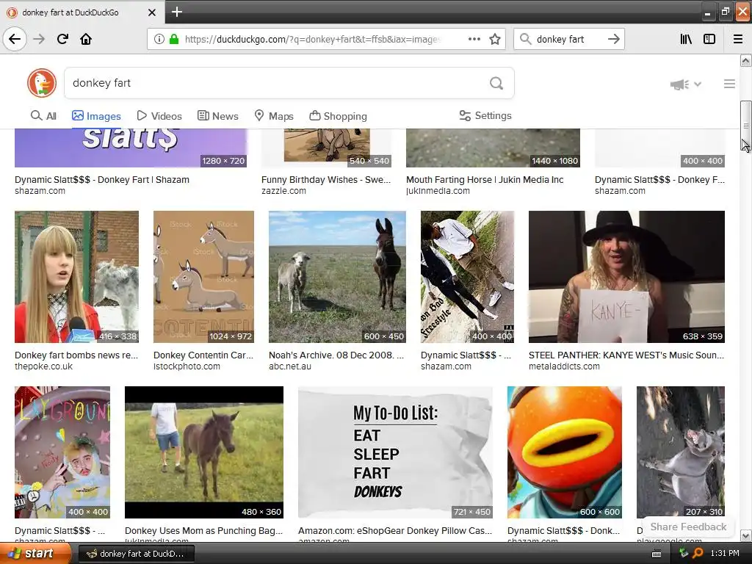Screen dimensions: 752x564
Task: Visit istockphoto.com source link
Action: click(x=187, y=366)
